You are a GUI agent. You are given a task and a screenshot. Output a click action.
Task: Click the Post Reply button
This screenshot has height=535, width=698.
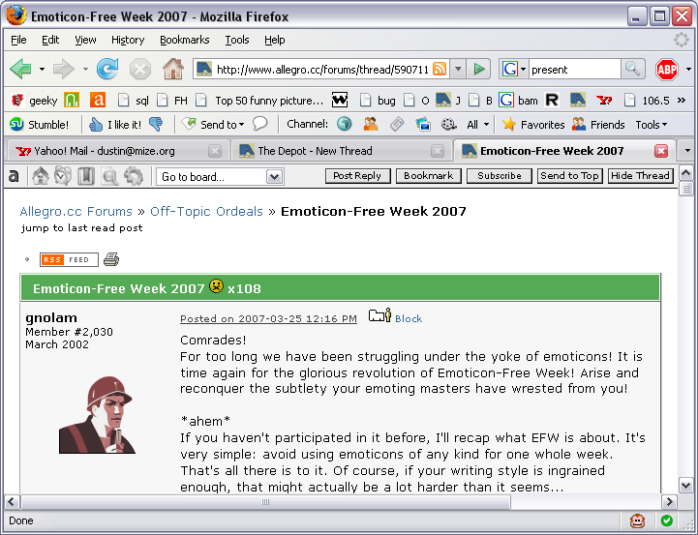click(x=357, y=176)
